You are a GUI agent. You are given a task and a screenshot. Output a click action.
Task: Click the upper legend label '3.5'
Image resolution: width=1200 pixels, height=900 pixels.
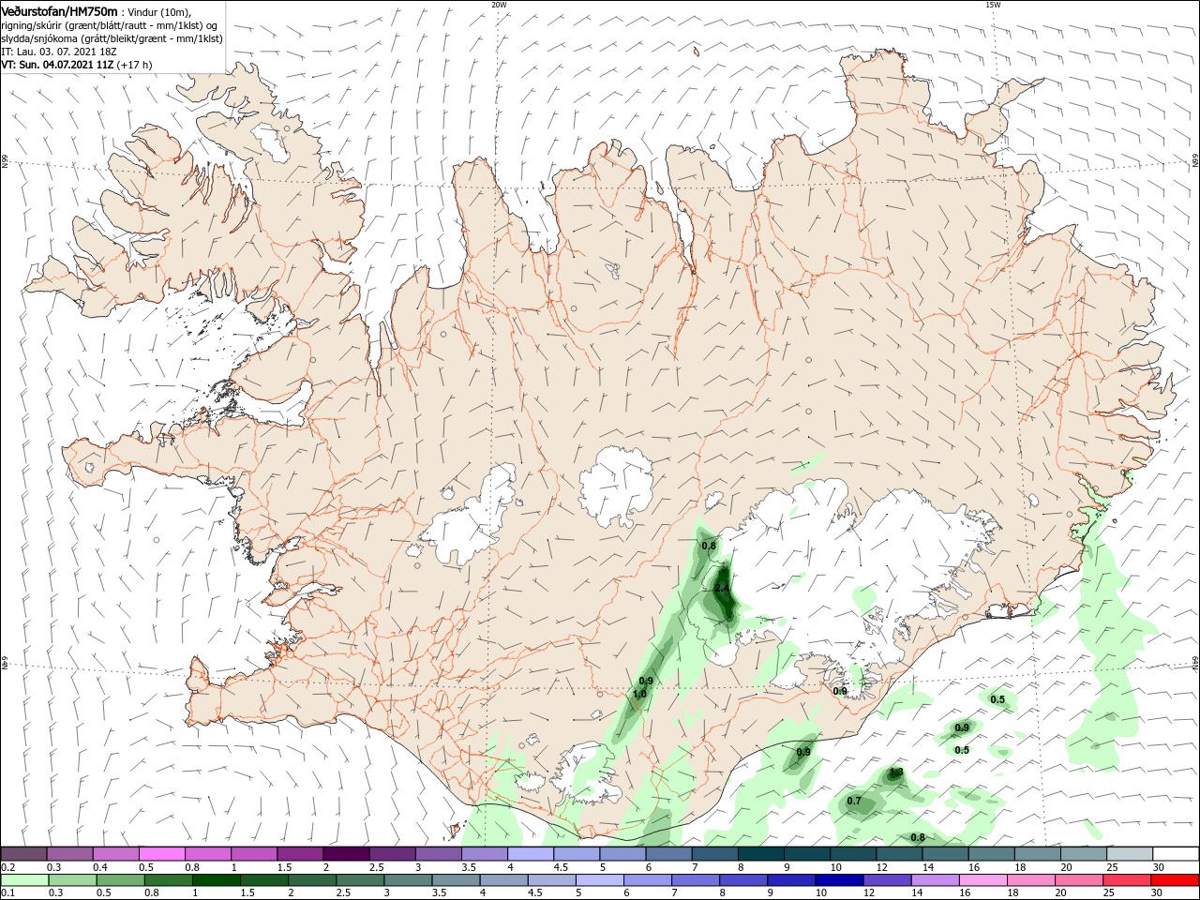click(x=469, y=867)
